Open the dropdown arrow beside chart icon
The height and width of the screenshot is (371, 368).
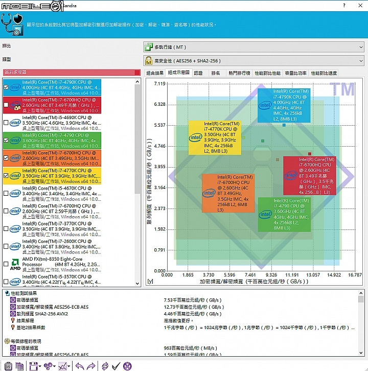68,366
